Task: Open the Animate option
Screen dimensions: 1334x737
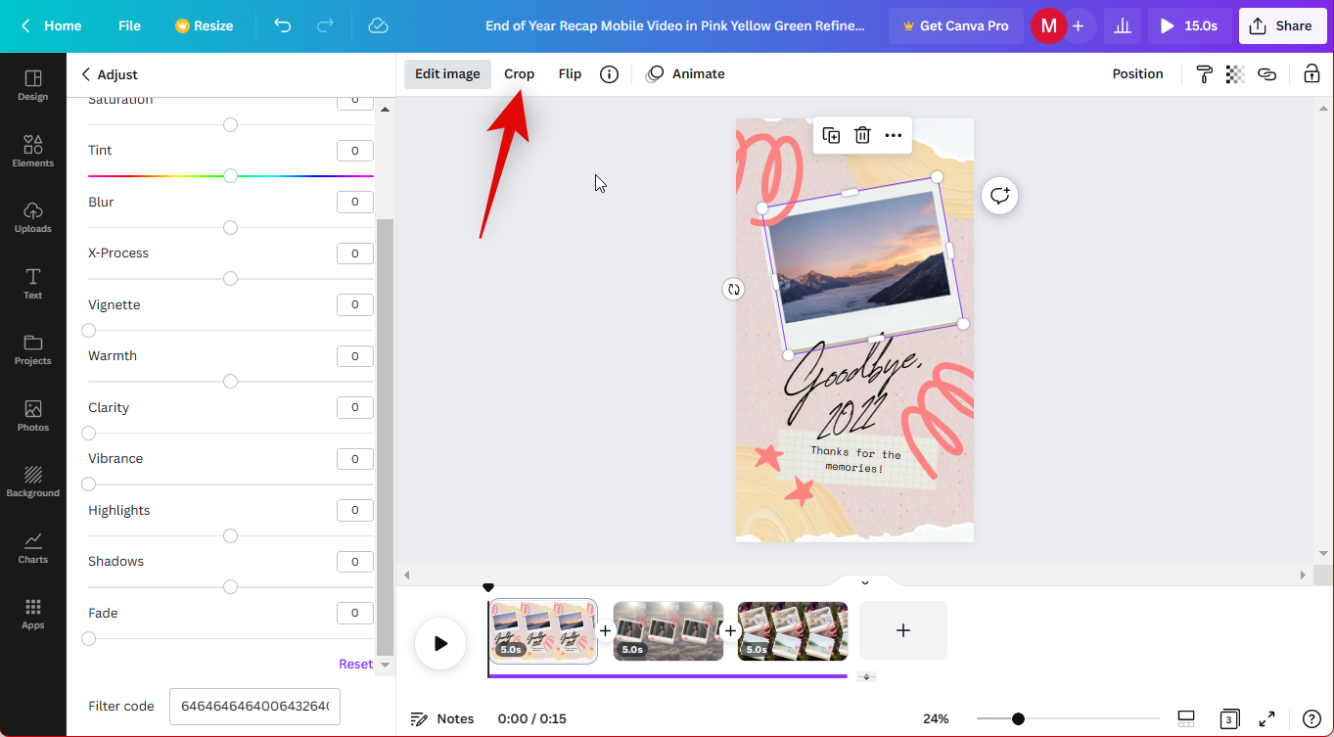Action: [685, 74]
